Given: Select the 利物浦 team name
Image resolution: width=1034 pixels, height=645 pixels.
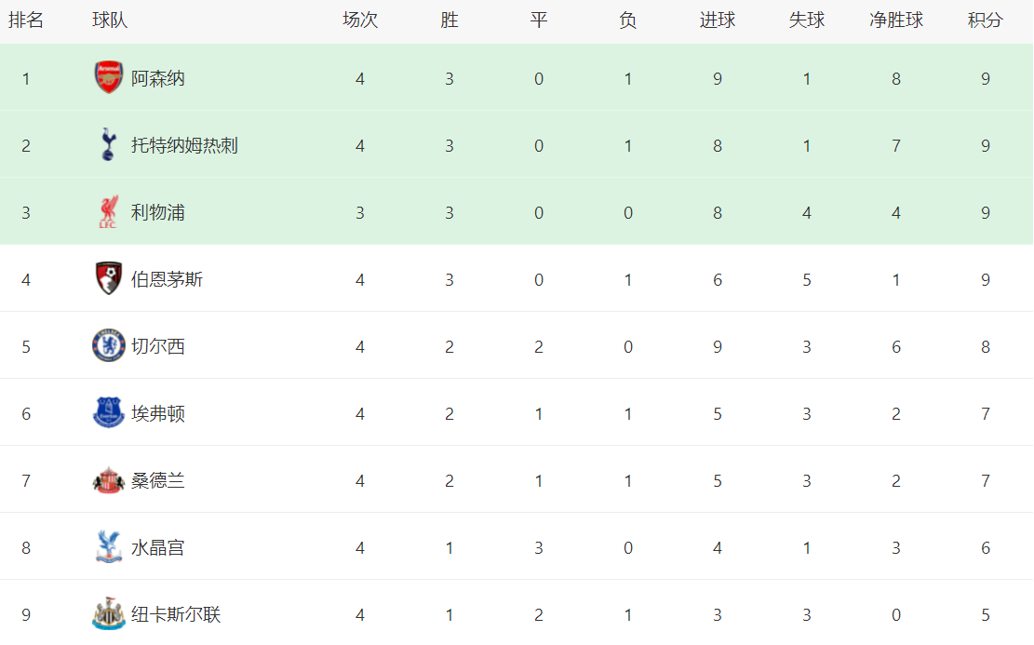Looking at the screenshot, I should pyautogui.click(x=157, y=212).
